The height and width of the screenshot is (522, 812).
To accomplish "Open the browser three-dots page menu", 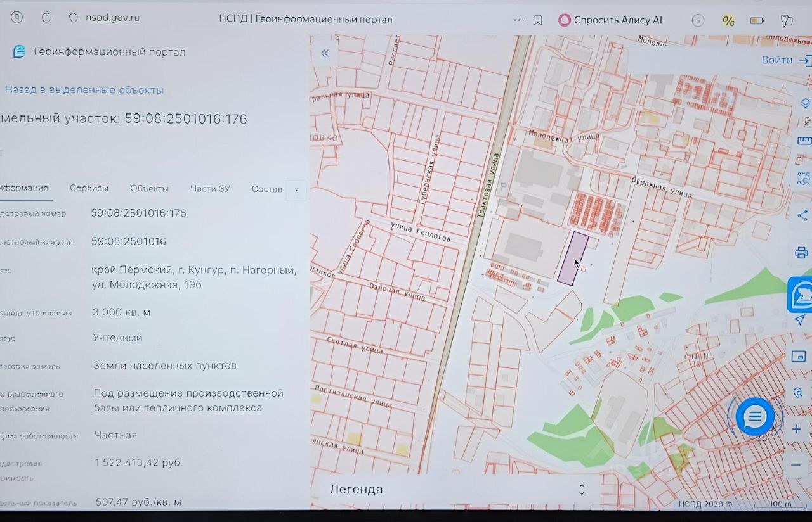I will click(x=519, y=20).
